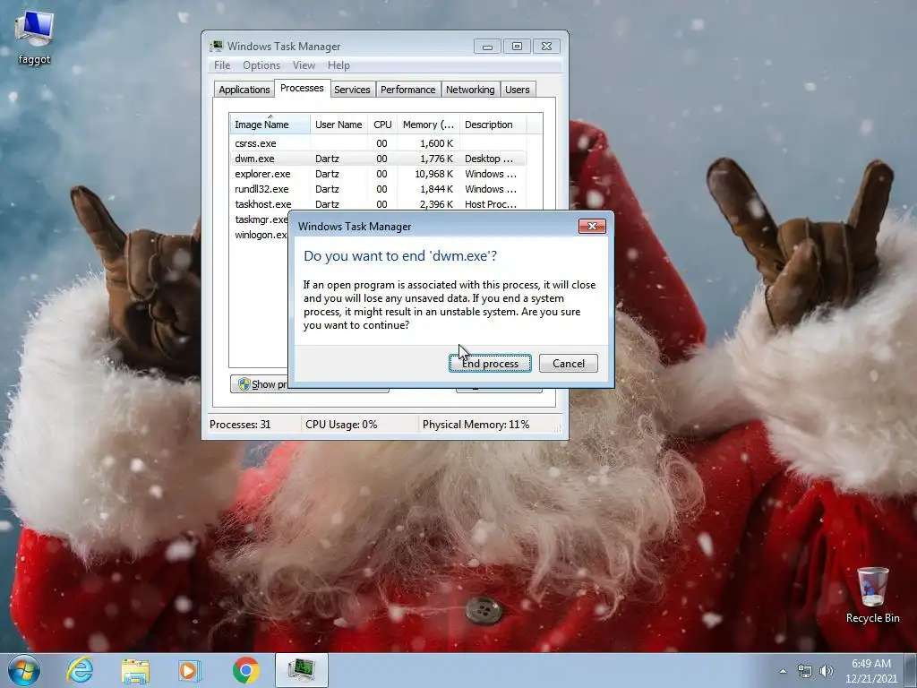Switch to the Users tab
The width and height of the screenshot is (917, 688).
point(517,90)
